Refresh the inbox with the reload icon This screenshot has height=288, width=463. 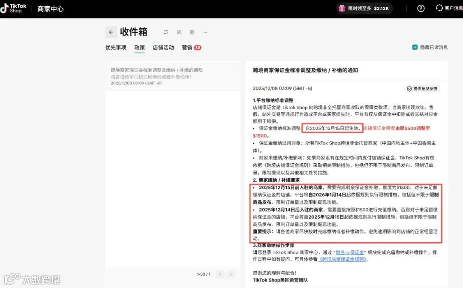(165, 32)
